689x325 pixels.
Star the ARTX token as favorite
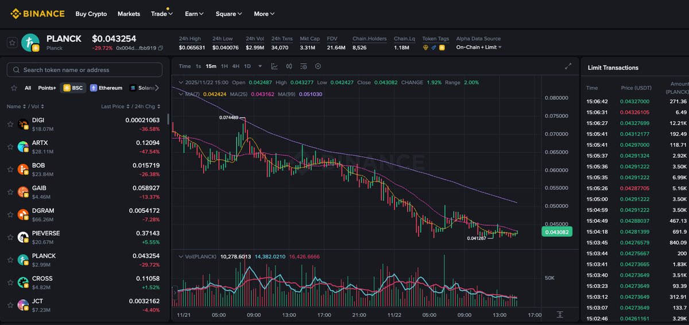coord(10,147)
